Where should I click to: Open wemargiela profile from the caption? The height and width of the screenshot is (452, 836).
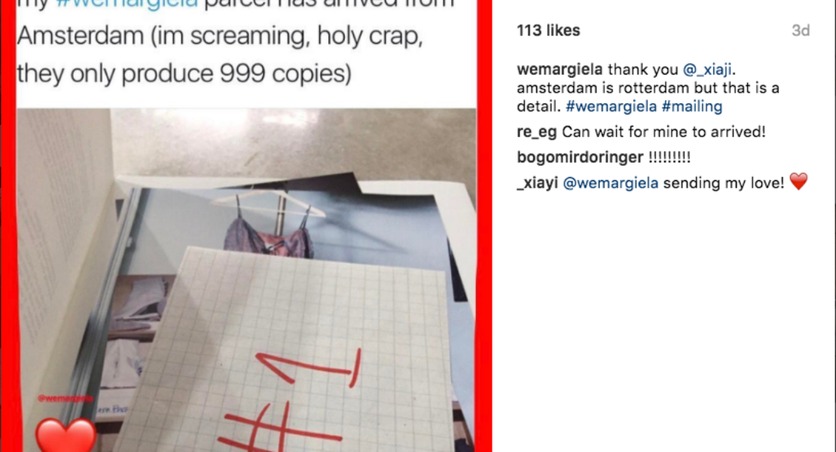pyautogui.click(x=560, y=69)
